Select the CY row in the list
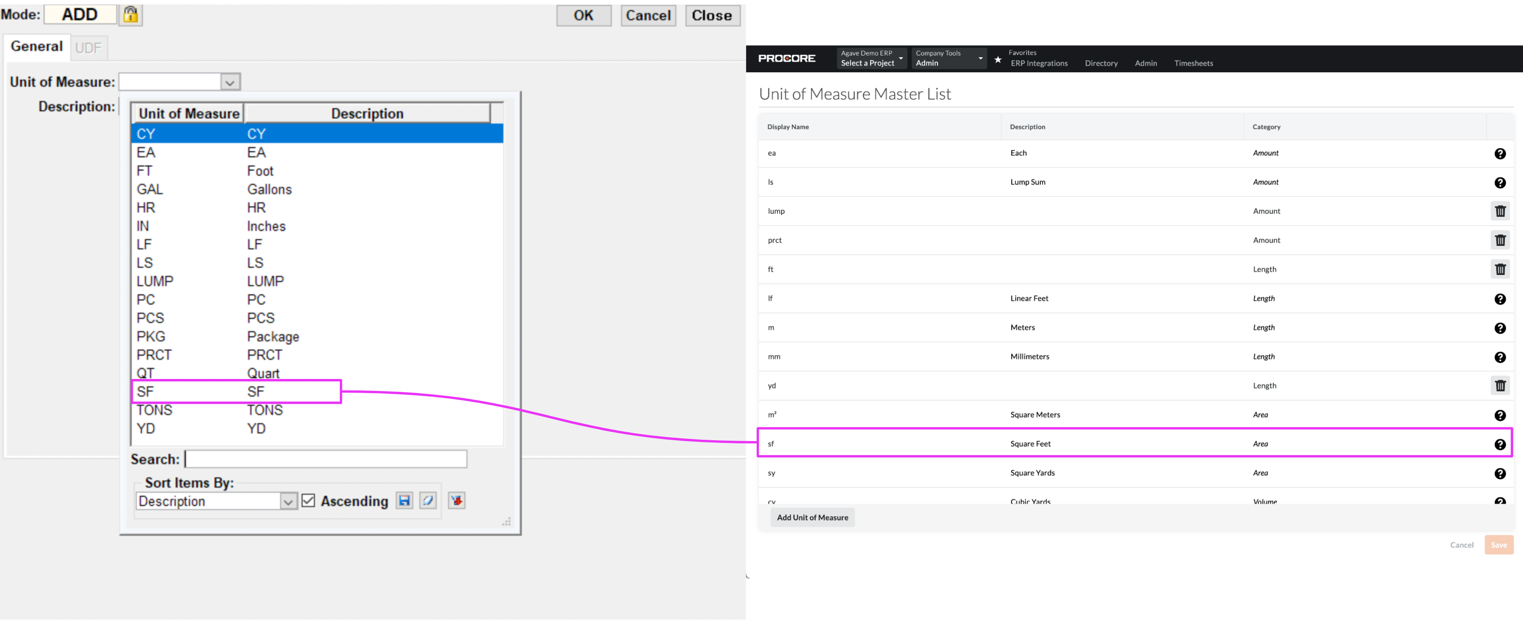The image size is (1523, 624). (317, 134)
